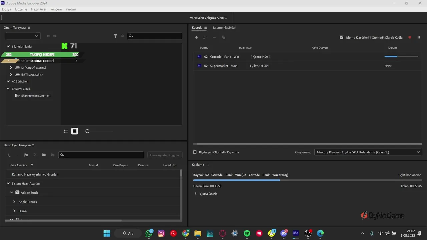427x240 pixels.
Task: Collapse the Adobe Stock preset group
Action: click(x=11, y=193)
